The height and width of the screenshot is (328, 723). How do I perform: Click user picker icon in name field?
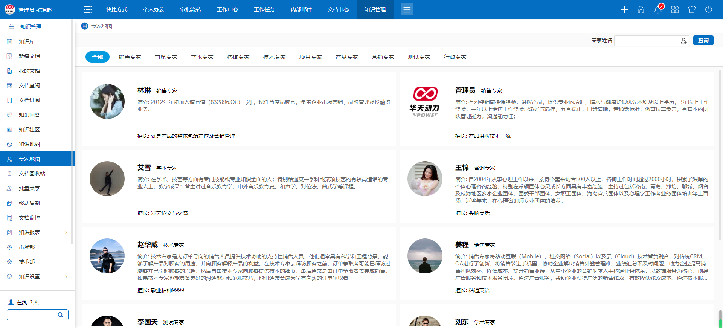pyautogui.click(x=683, y=41)
